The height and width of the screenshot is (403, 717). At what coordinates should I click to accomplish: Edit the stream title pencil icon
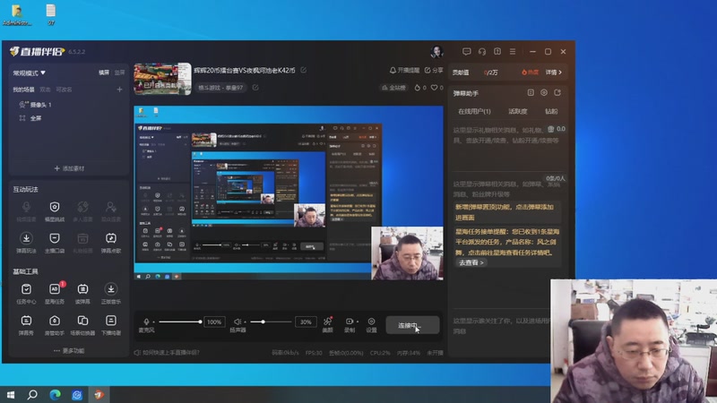303,70
